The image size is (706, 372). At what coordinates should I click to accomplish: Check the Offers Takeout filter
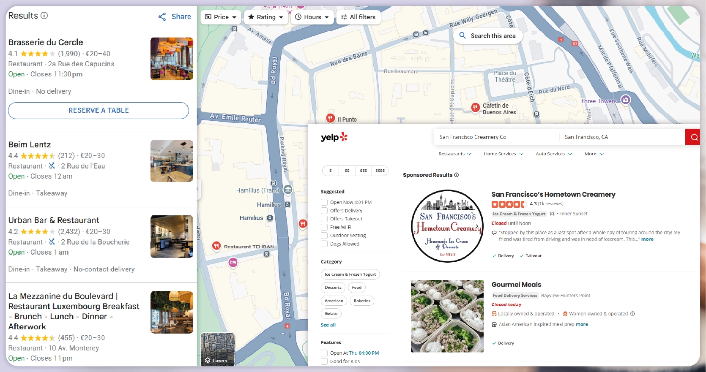click(x=324, y=219)
